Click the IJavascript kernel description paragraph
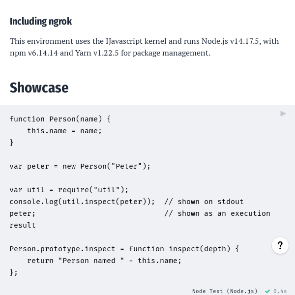Screen dimensions: 295x295 pyautogui.click(x=144, y=47)
